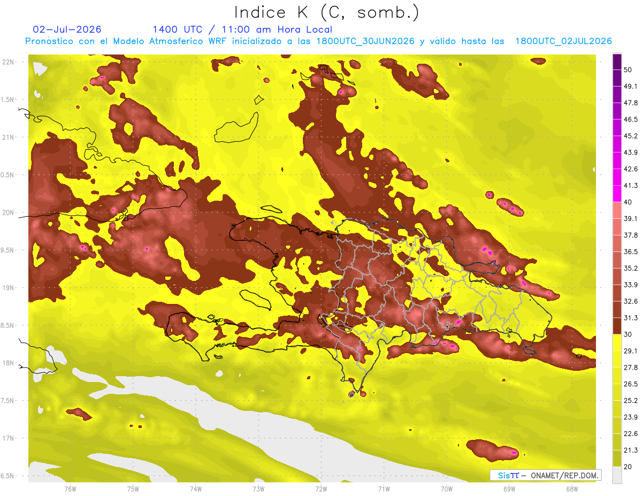Click the "43.9" colorbar value

click(630, 152)
